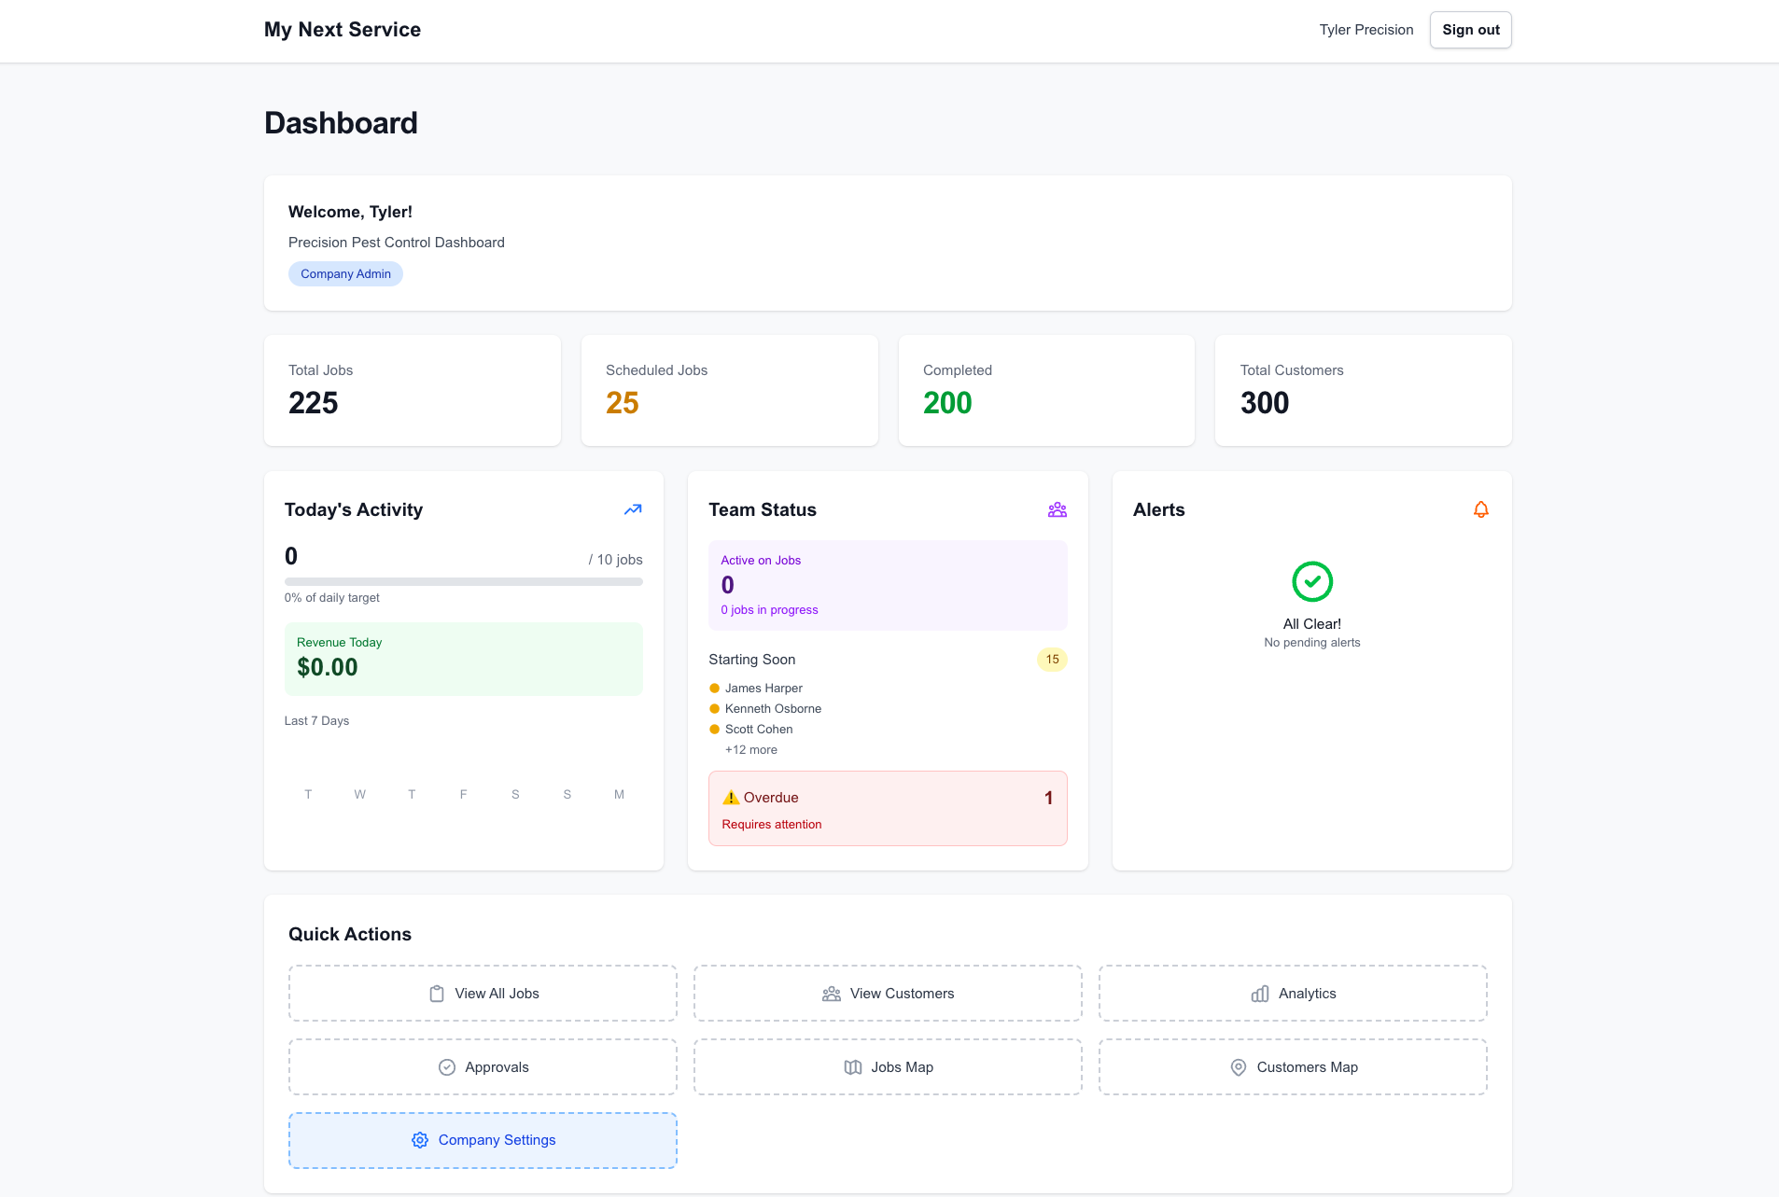Click the warning triangle in the Overdue alert
Screen dimensions: 1779x1197
click(731, 797)
